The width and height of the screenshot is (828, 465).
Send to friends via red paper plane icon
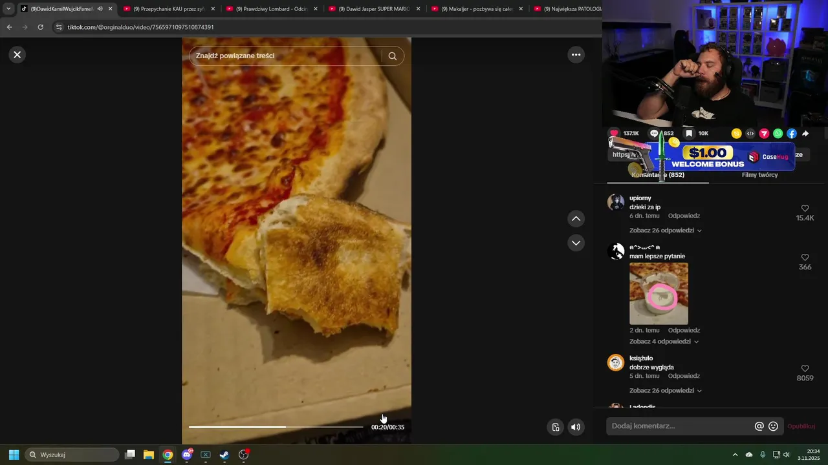click(764, 134)
